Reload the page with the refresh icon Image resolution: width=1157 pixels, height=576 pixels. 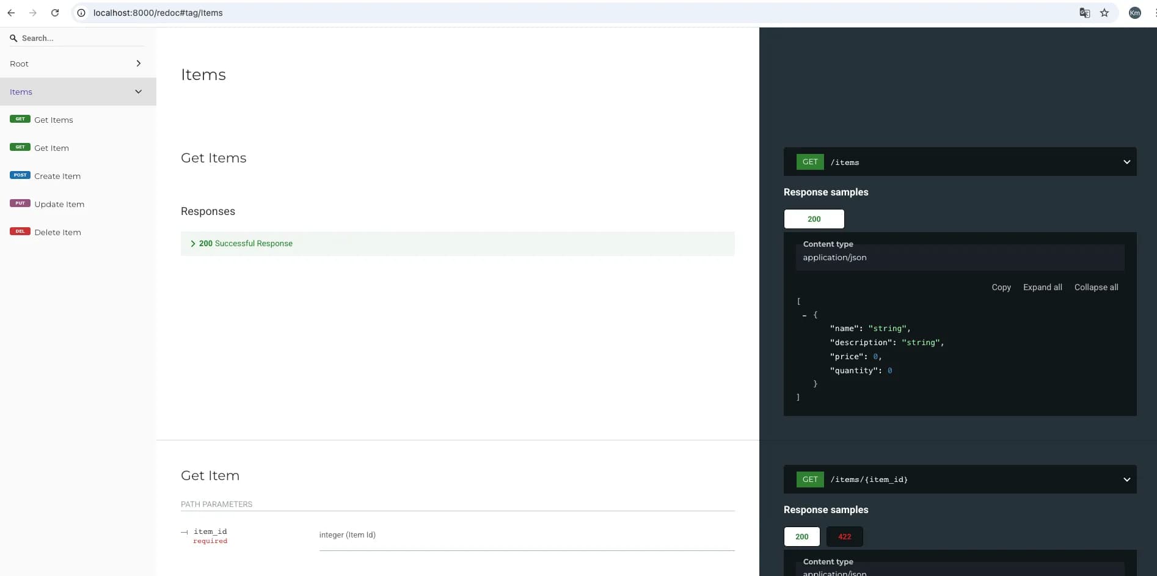[x=55, y=13]
